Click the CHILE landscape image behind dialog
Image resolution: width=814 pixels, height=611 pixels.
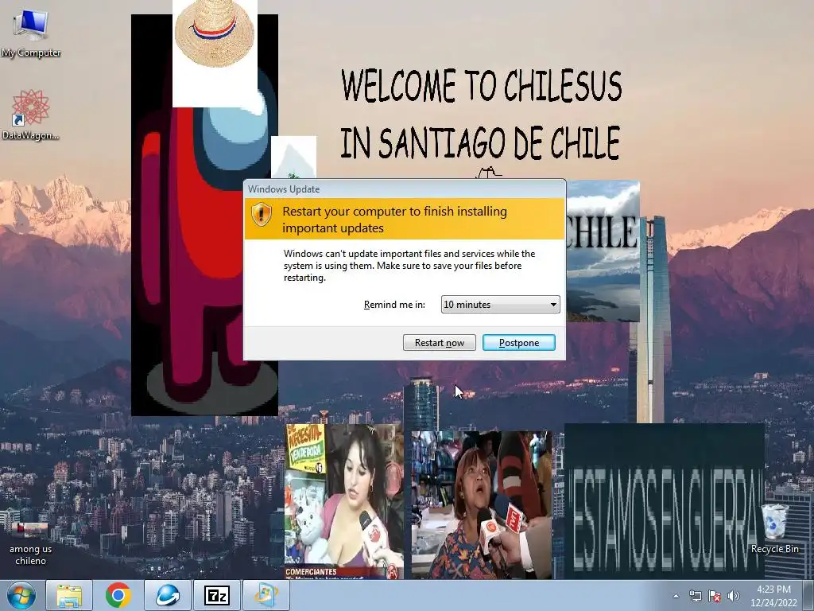tap(603, 251)
